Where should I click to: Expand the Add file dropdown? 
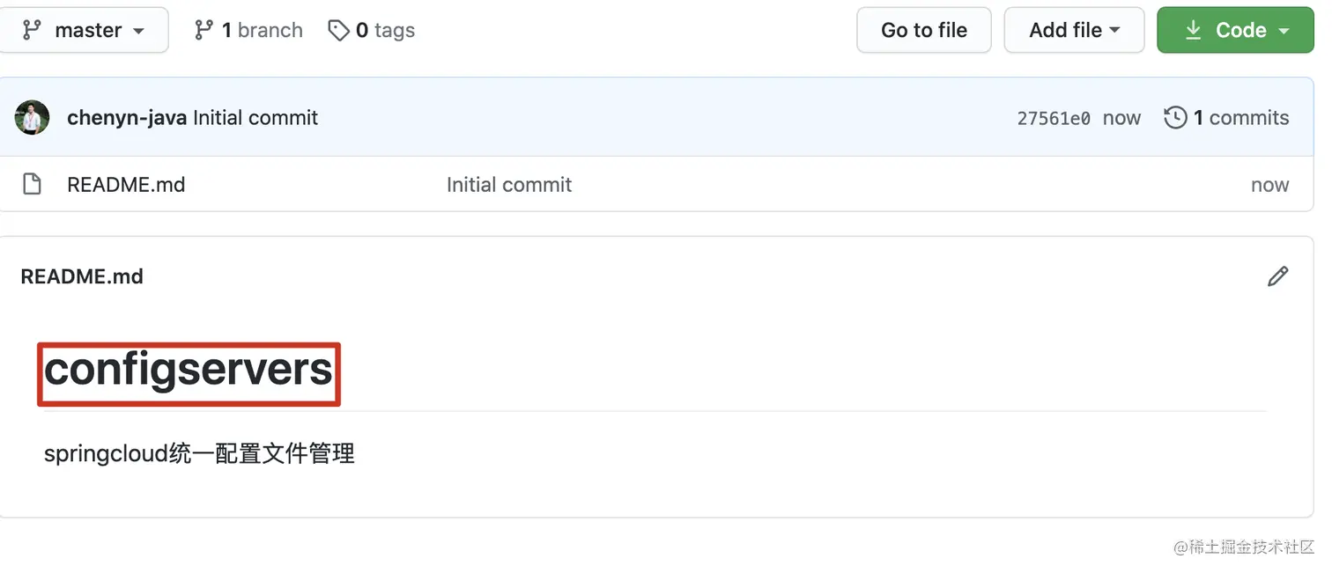coord(1074,30)
